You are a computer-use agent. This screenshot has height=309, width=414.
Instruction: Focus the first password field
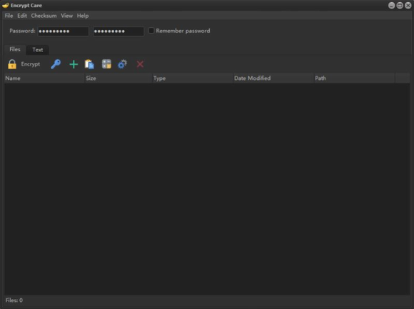pos(64,31)
